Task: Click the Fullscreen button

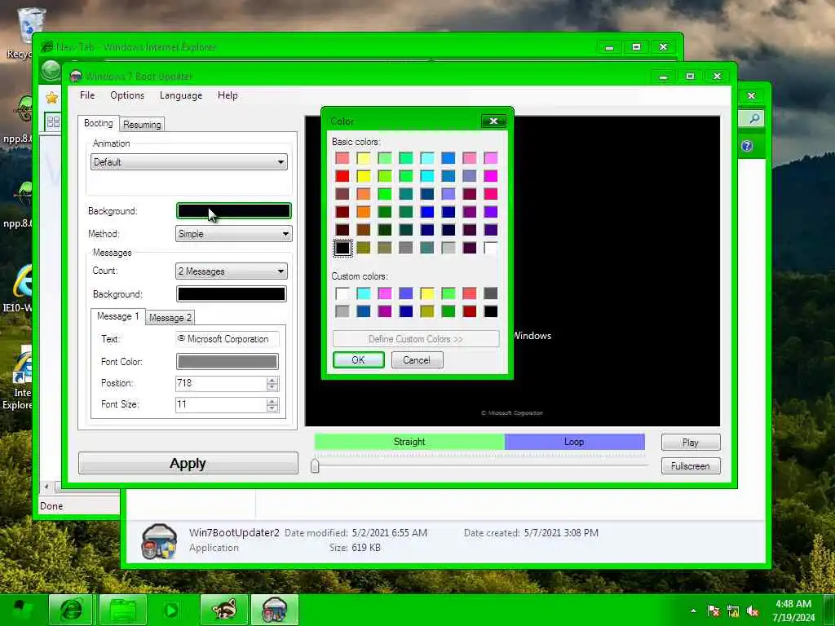Action: pos(691,465)
